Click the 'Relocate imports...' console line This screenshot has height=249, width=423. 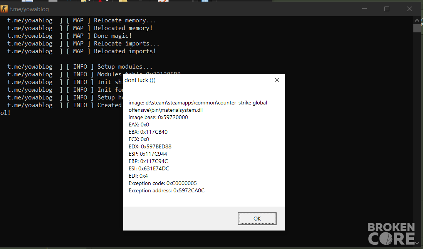tap(83, 44)
